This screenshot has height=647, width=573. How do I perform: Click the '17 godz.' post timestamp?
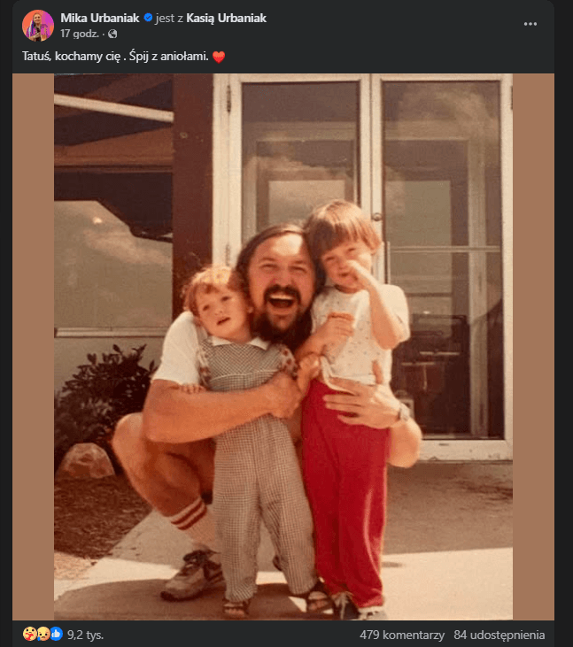coord(79,34)
